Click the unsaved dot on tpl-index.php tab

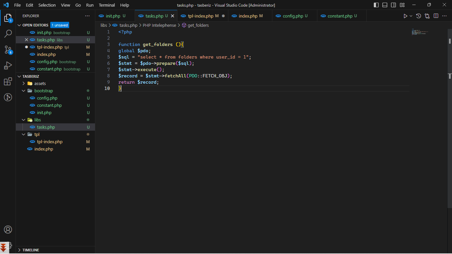223,16
